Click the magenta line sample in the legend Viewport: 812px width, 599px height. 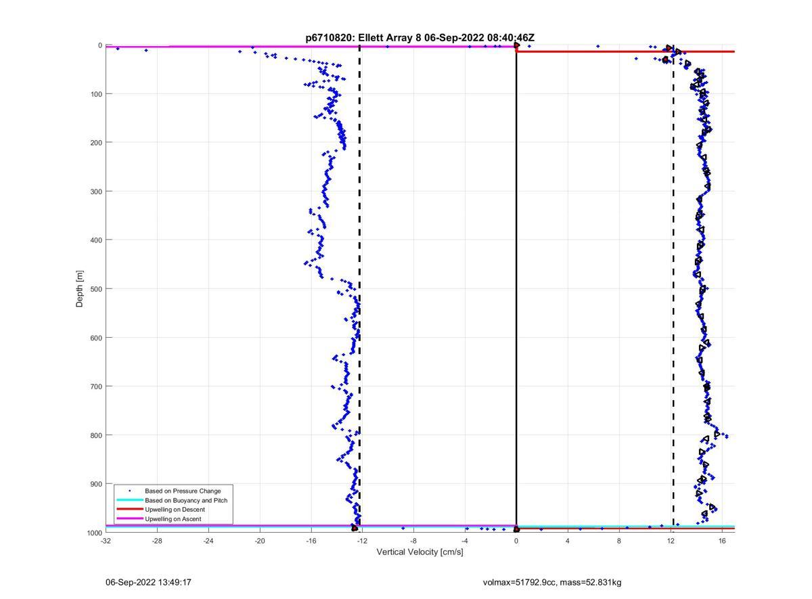pyautogui.click(x=129, y=519)
